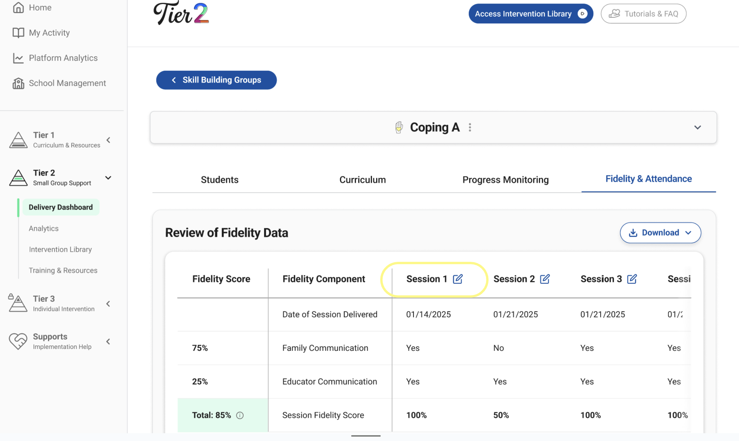Open Intervention Library in the Tier 2 submenu
Image resolution: width=739 pixels, height=441 pixels.
click(60, 249)
